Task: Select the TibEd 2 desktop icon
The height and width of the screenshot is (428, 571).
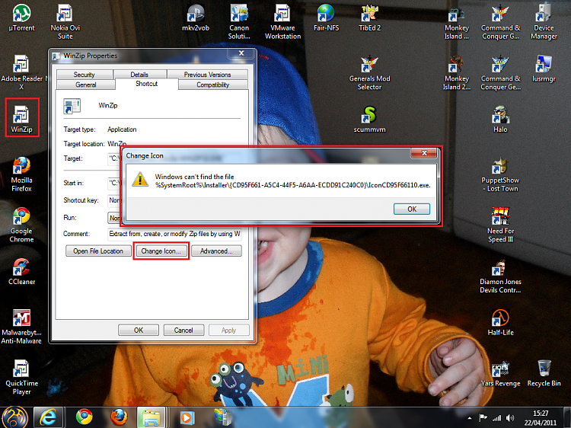Action: click(x=369, y=18)
